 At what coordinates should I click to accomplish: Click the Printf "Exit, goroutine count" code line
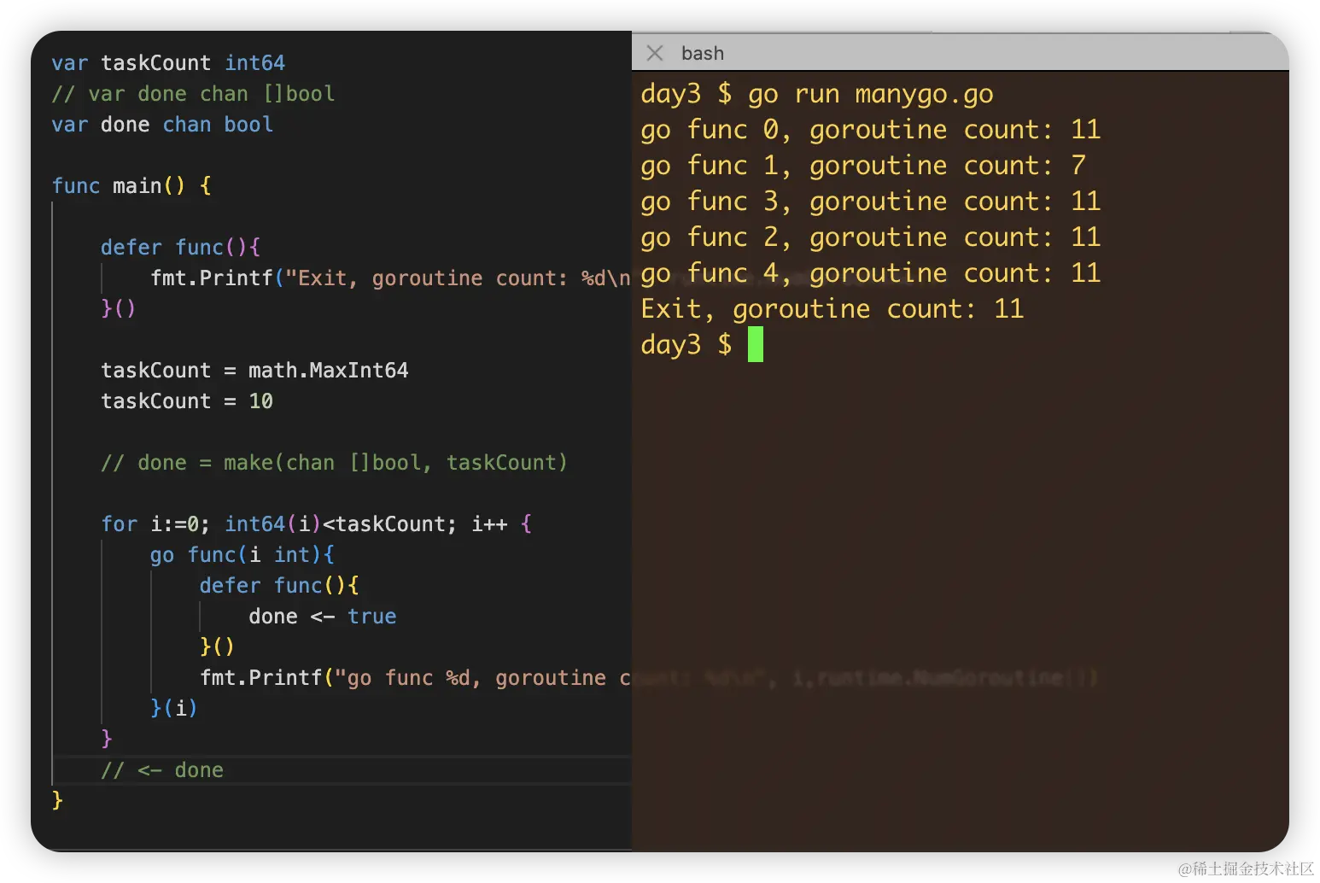tap(391, 278)
